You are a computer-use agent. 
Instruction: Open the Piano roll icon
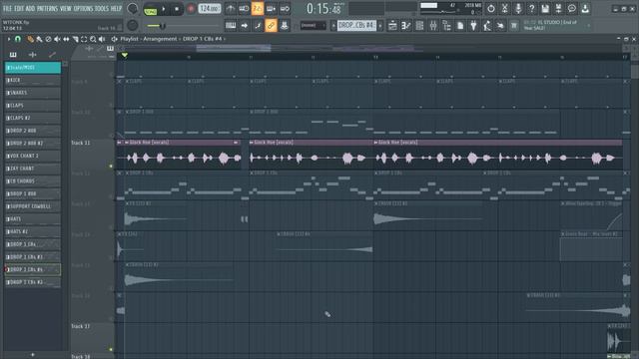coord(406,26)
